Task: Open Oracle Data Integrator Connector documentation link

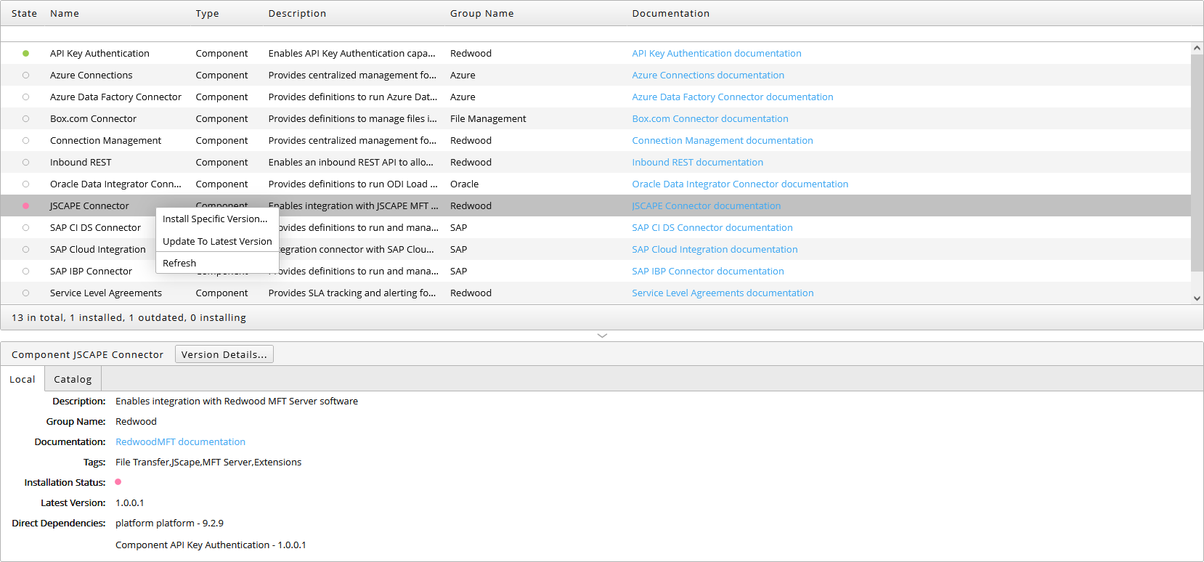Action: coord(740,184)
